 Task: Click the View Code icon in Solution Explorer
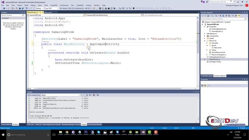click(x=233, y=16)
